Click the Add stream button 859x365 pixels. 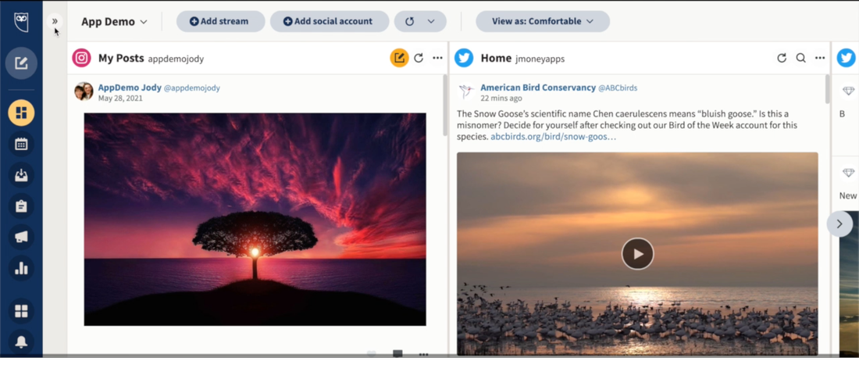click(219, 22)
